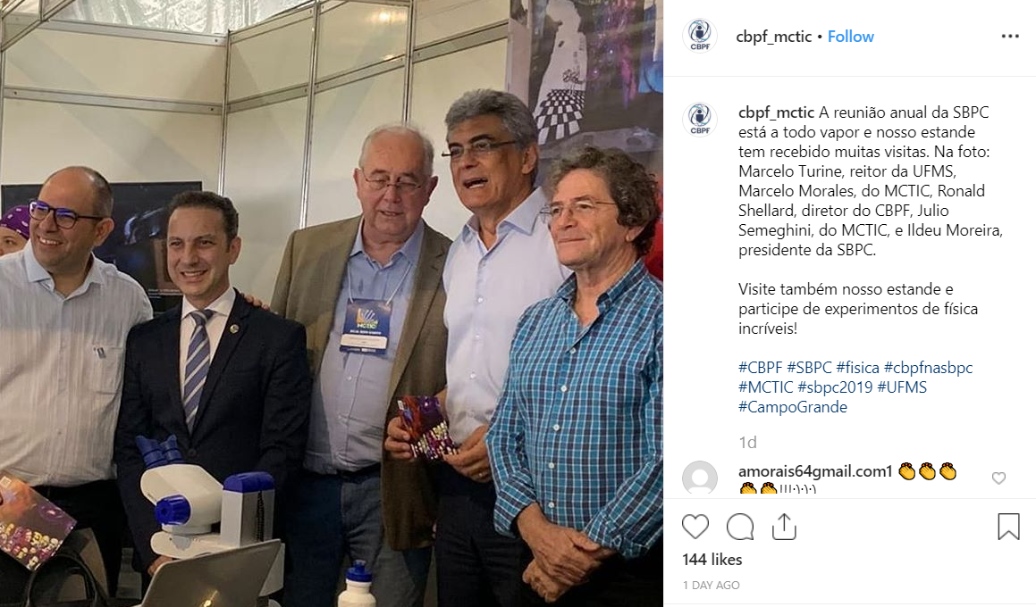This screenshot has width=1036, height=607.
Task: Follow the cbpf_mctic account
Action: [x=850, y=37]
